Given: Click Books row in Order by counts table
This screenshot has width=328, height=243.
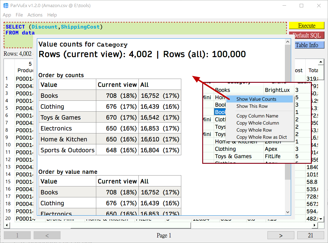Looking at the screenshot, I should point(110,96).
